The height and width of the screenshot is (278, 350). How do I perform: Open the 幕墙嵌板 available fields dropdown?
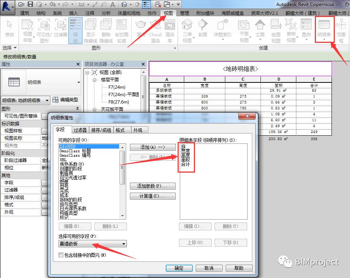click(92, 244)
